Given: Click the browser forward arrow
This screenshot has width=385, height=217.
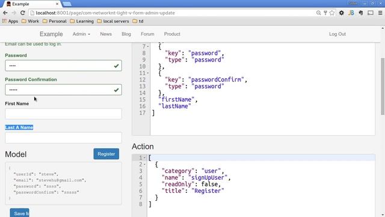Looking at the screenshot, I should 14,13.
